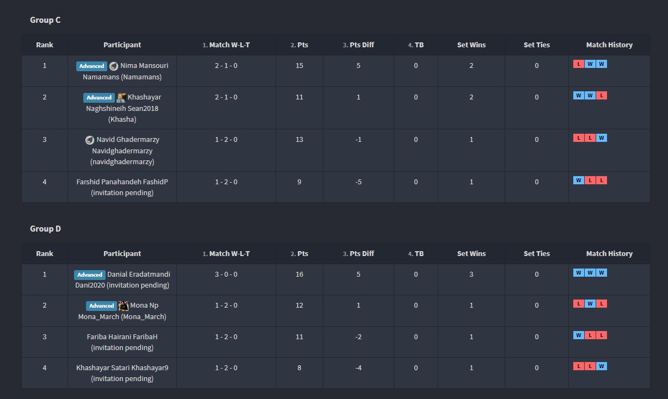Click Advanced badge next to Mona Np
This screenshot has width=668, height=399.
pyautogui.click(x=101, y=306)
